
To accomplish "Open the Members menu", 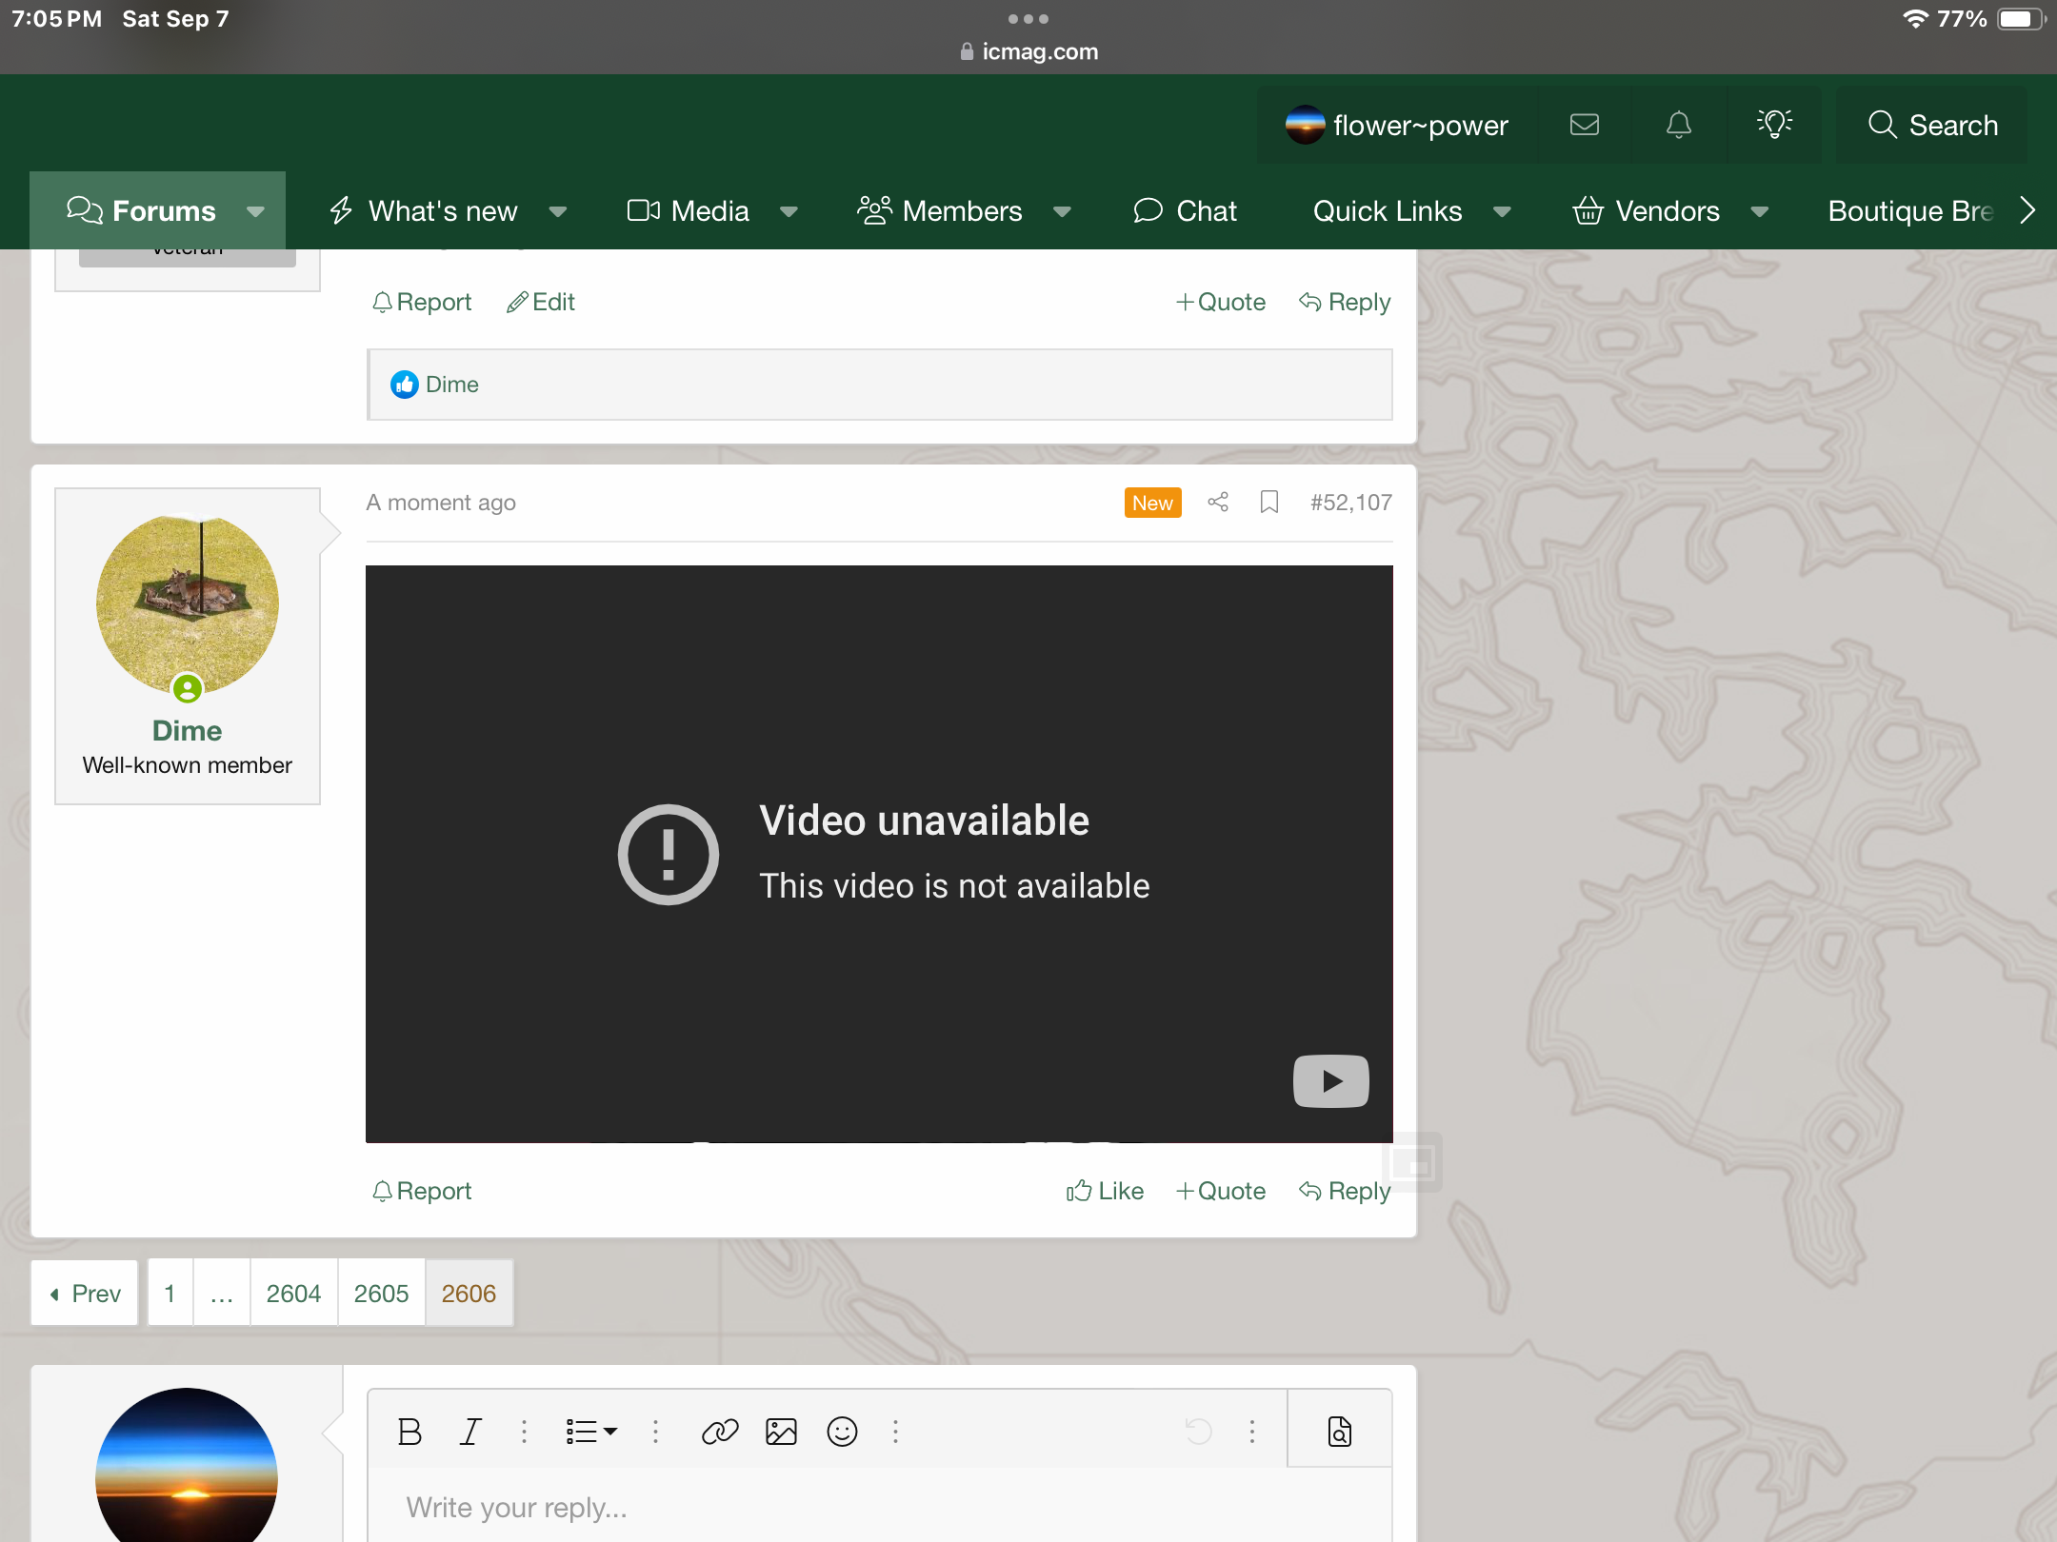I will (940, 210).
